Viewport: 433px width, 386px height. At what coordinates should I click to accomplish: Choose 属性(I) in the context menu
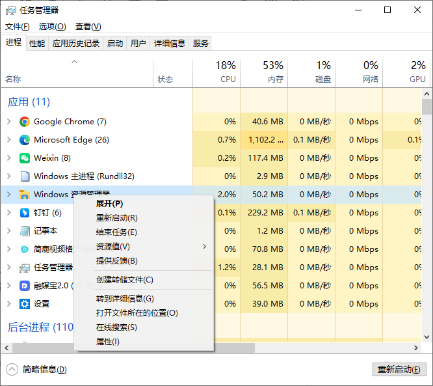click(x=144, y=342)
